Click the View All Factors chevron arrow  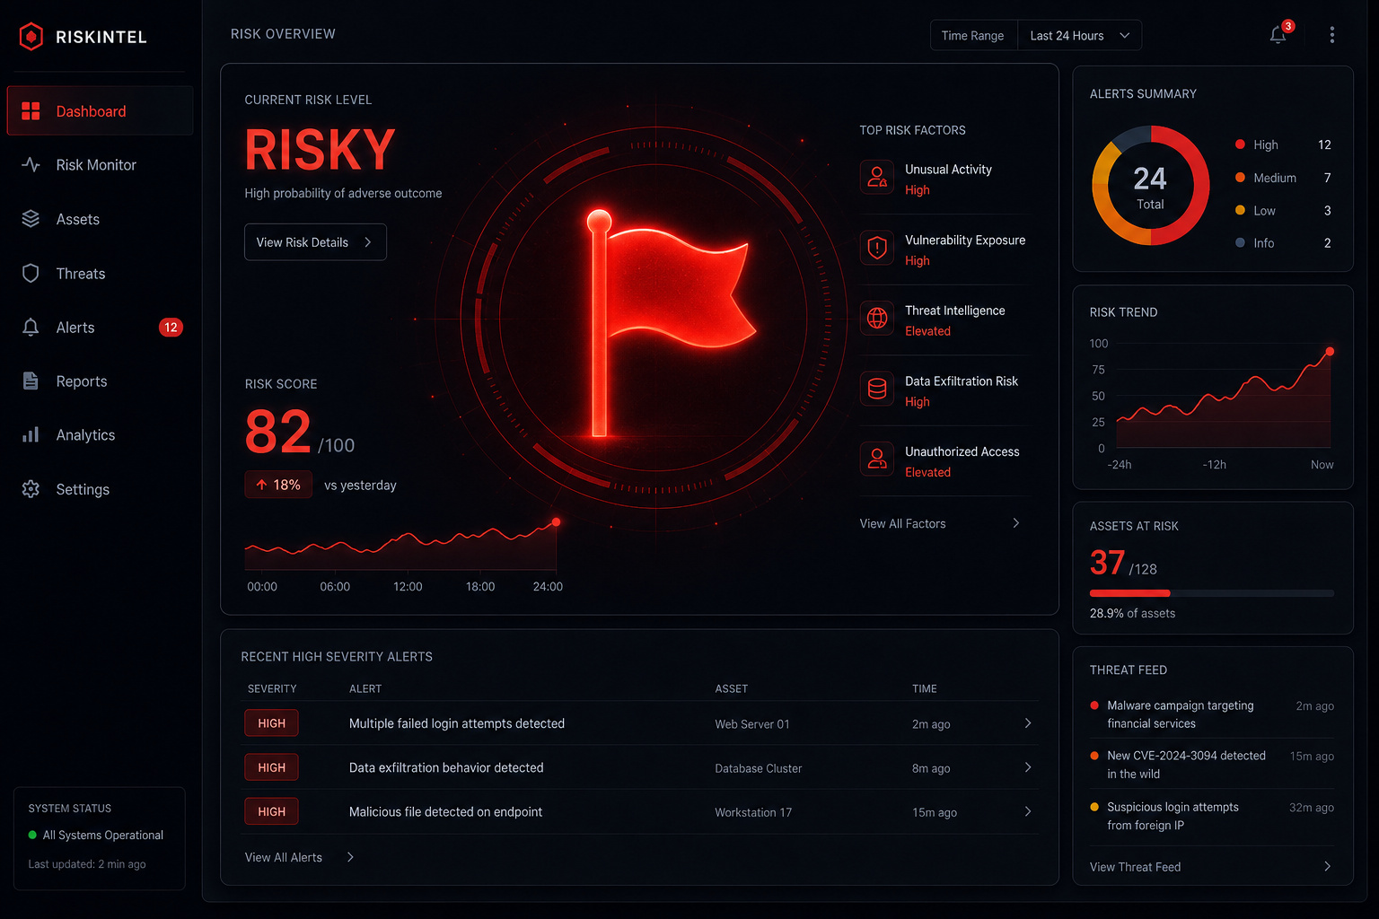point(1015,523)
